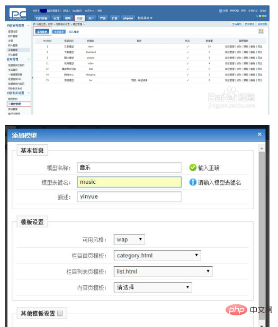The image size is (278, 327).
Task: Open the 模块 top menu
Action: [68, 18]
